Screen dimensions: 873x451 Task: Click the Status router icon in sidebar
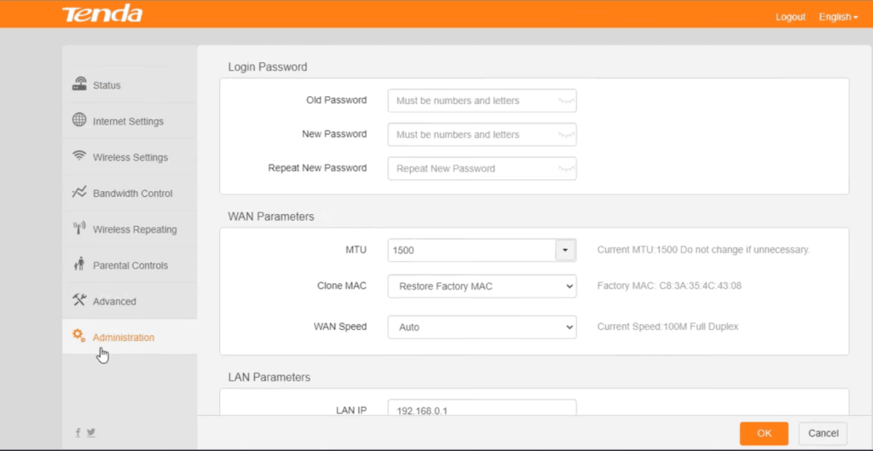79,84
